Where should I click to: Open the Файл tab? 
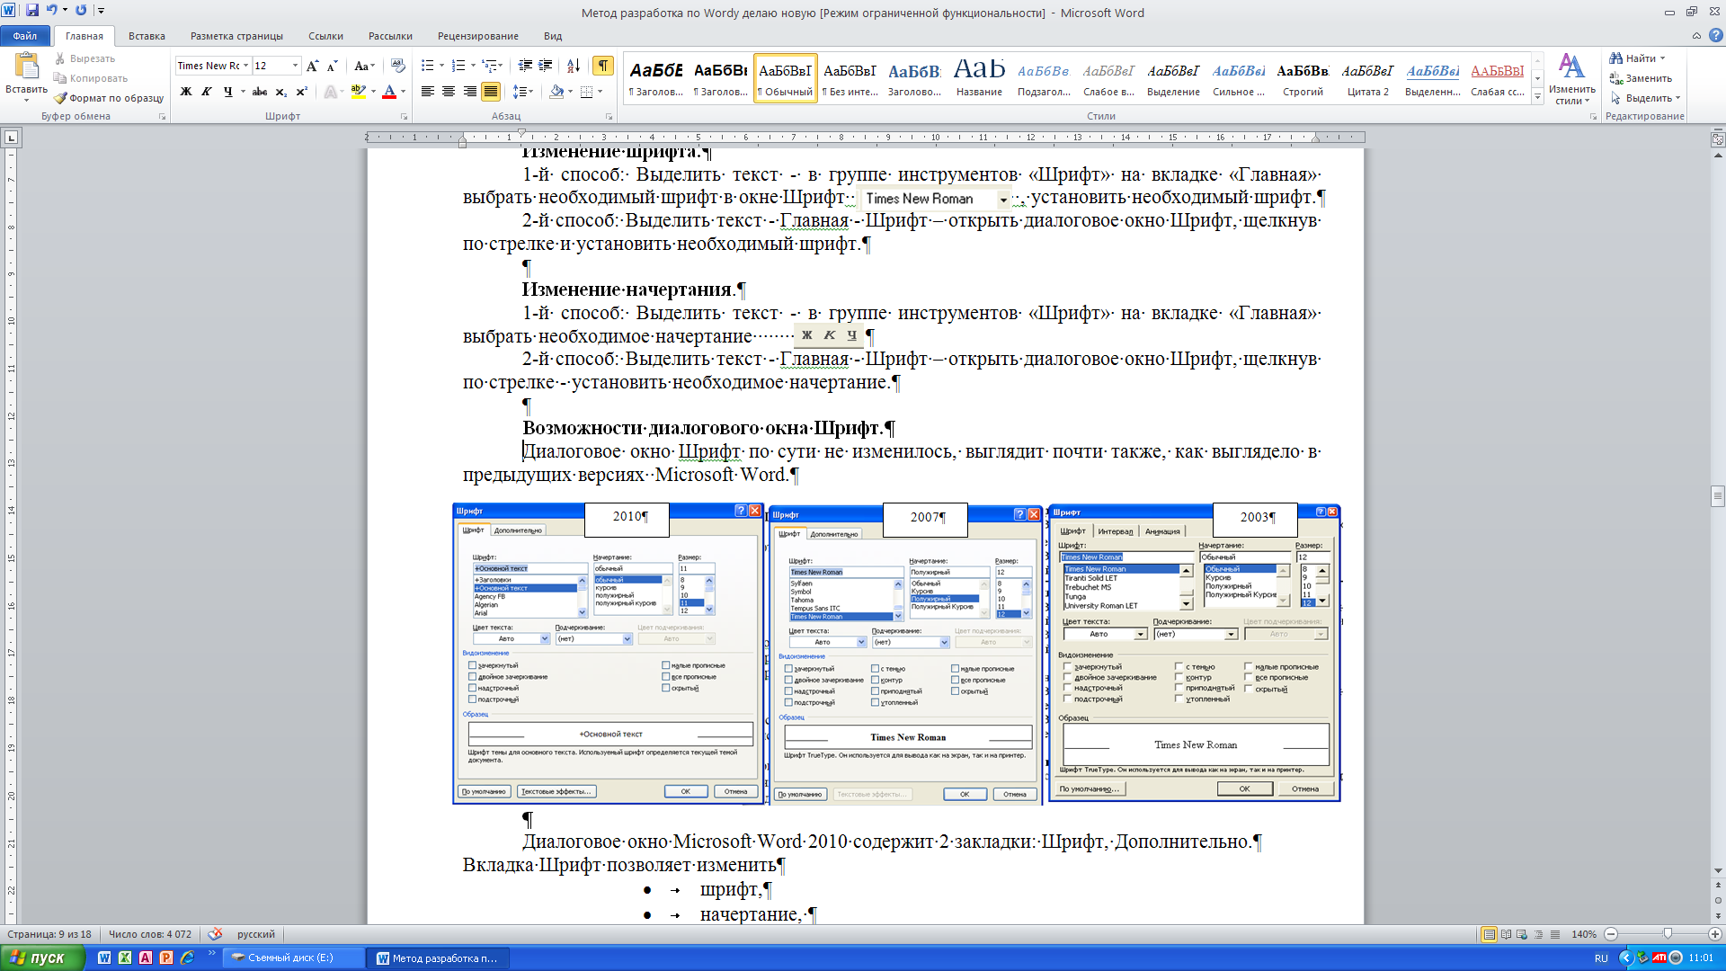coord(25,36)
